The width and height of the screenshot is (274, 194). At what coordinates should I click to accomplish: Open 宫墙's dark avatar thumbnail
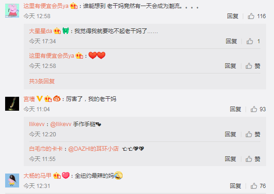coord(12,104)
